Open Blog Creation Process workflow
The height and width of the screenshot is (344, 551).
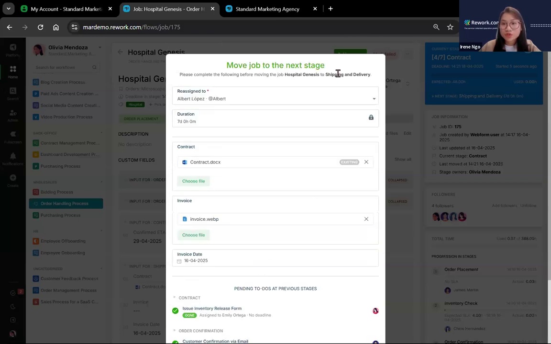click(x=63, y=82)
